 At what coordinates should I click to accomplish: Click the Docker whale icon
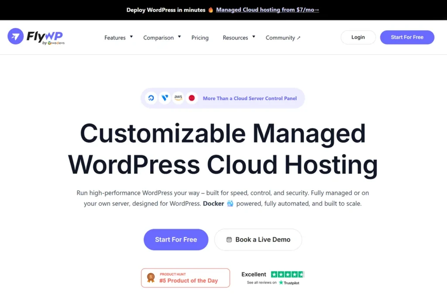(230, 204)
